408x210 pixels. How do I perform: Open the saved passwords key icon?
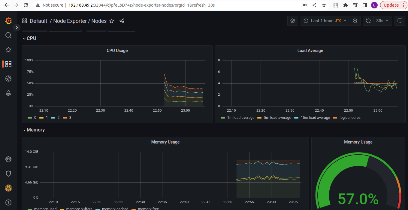click(305, 5)
